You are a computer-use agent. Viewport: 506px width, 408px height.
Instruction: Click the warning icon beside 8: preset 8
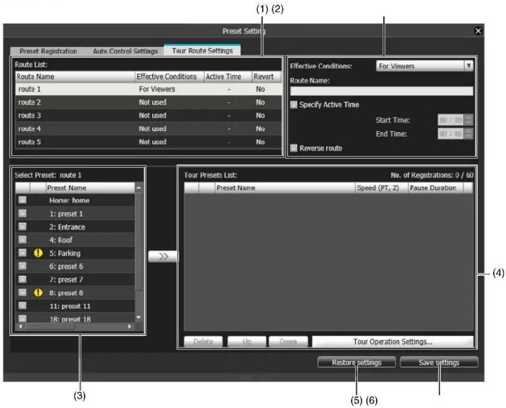pyautogui.click(x=38, y=292)
